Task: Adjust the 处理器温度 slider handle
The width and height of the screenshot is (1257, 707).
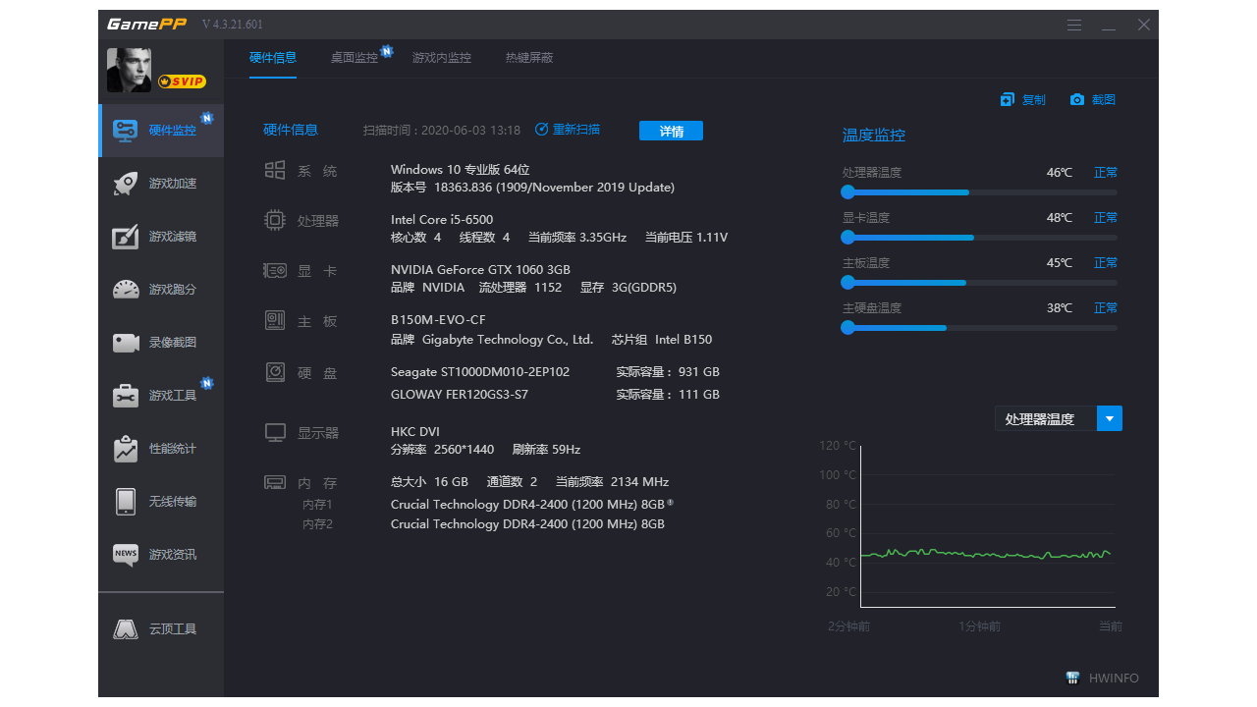Action: [x=847, y=192]
